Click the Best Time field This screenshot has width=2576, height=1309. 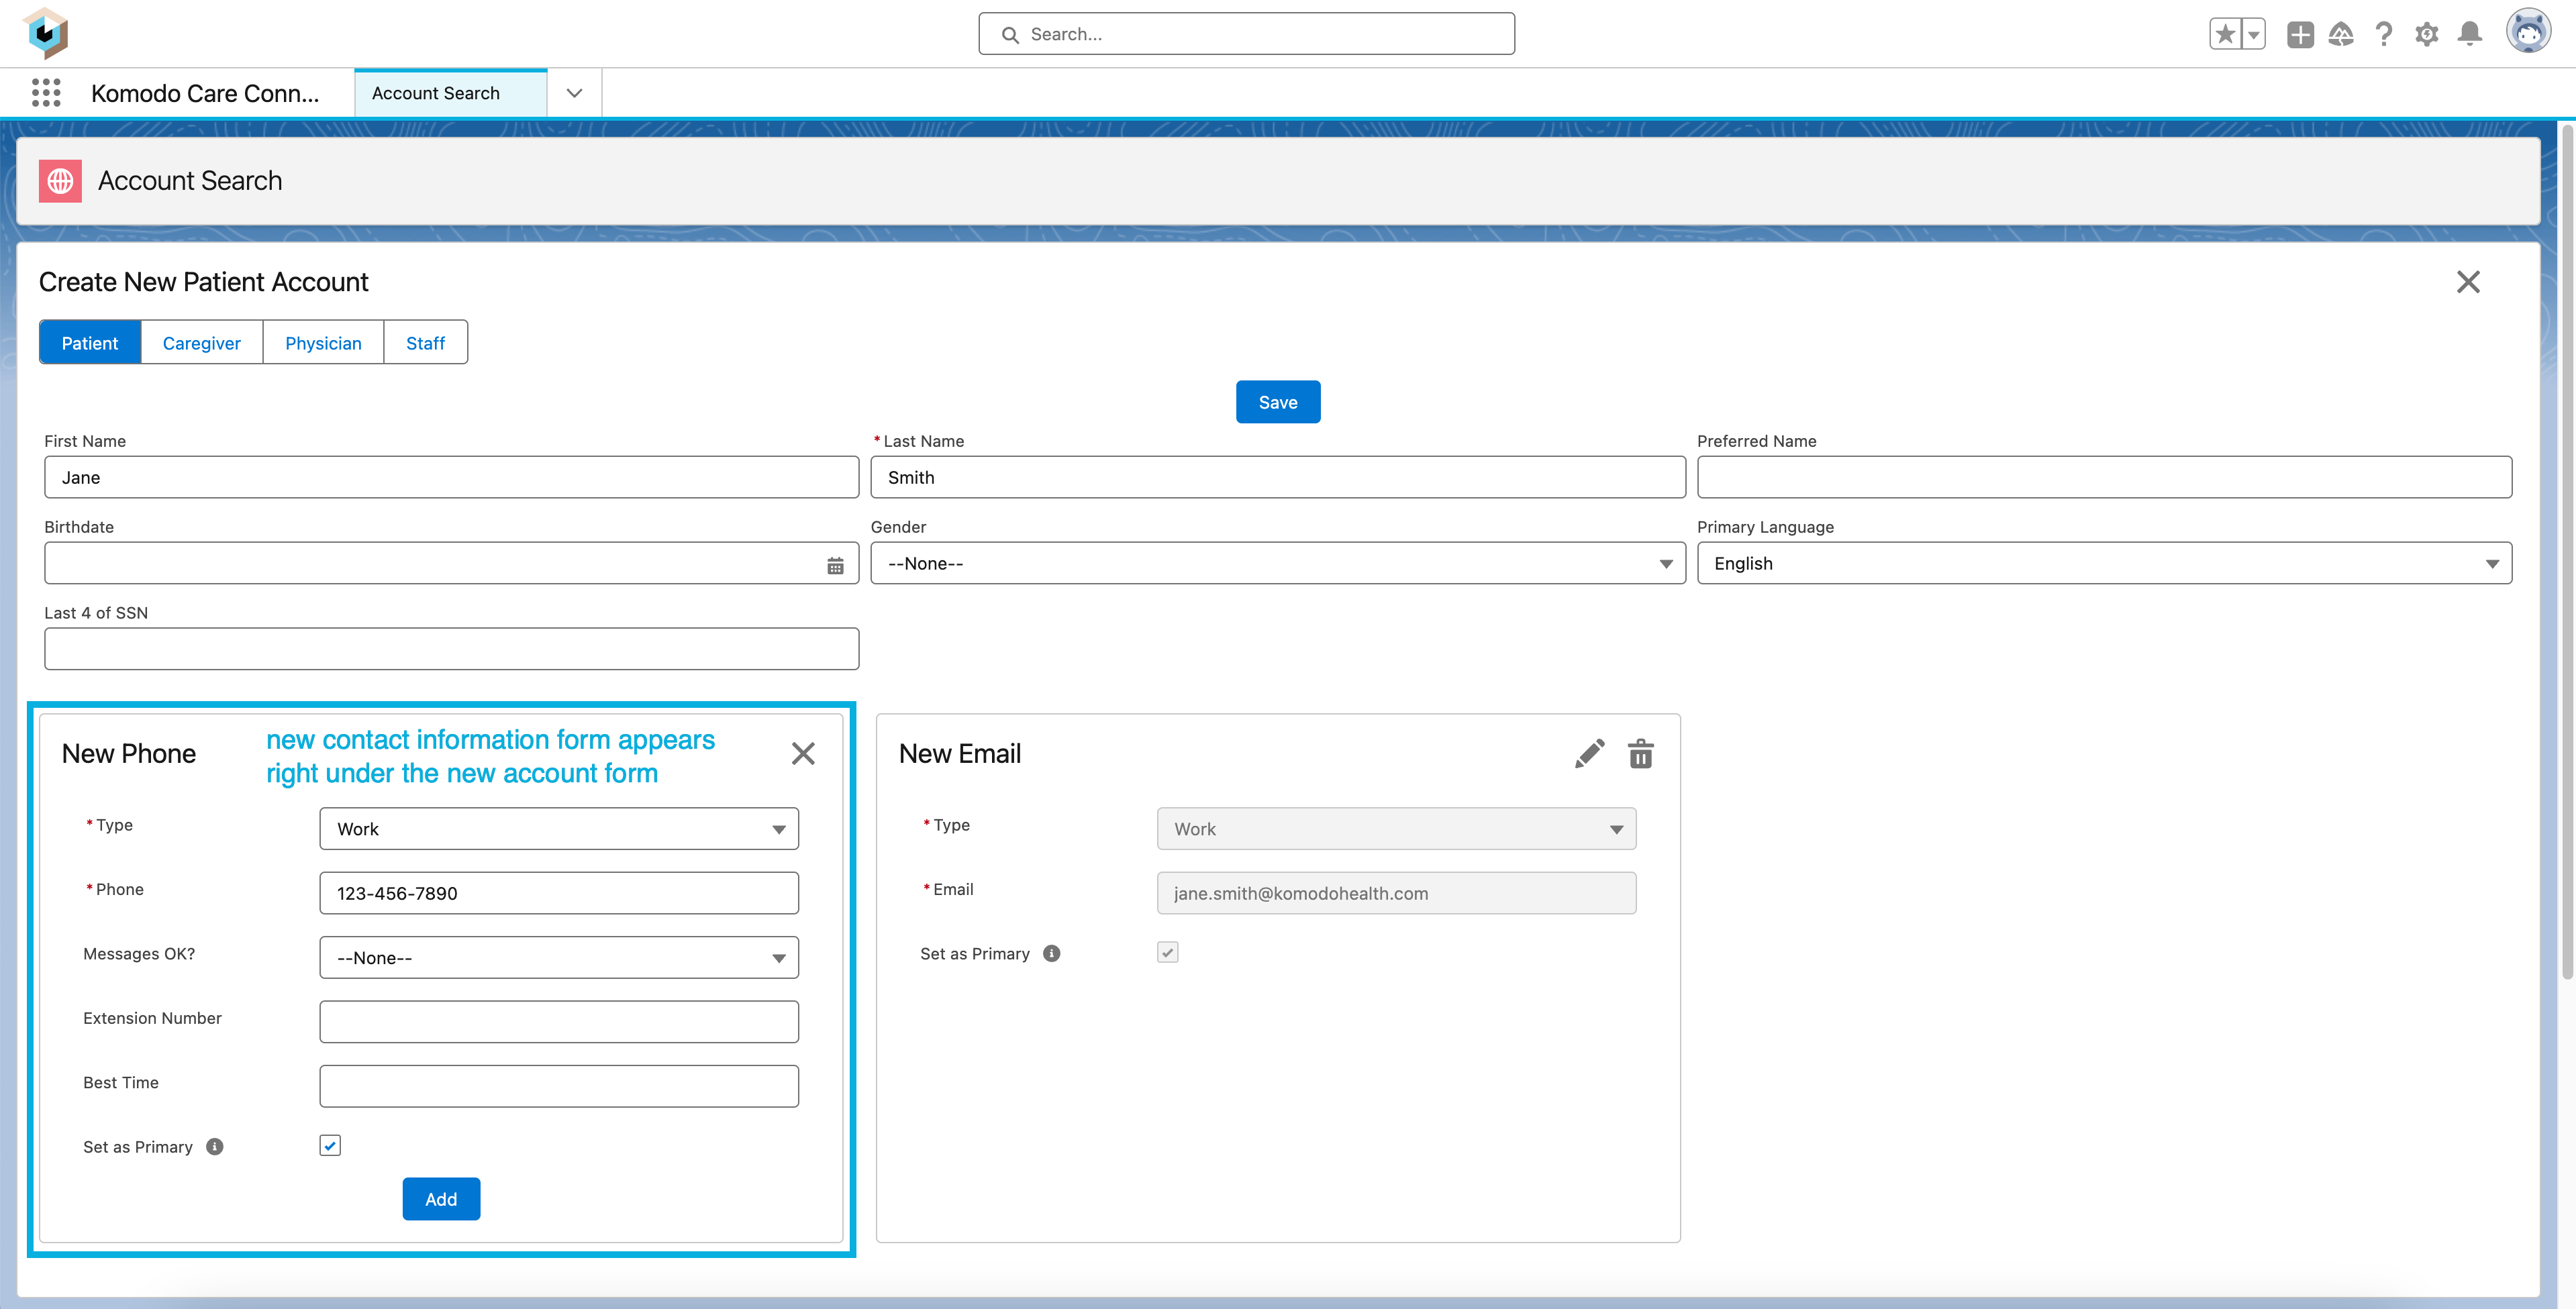coord(559,1086)
